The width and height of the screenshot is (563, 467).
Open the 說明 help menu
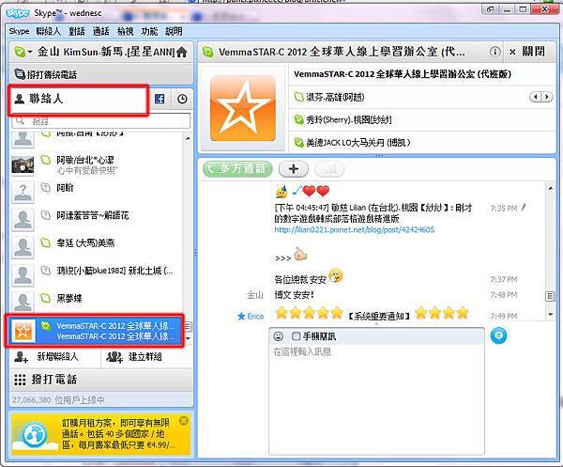[x=174, y=31]
